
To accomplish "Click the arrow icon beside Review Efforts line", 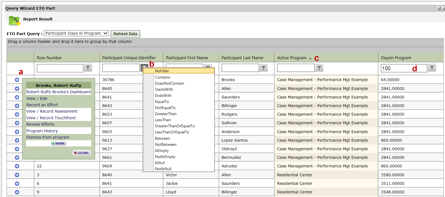I will click(17, 123).
